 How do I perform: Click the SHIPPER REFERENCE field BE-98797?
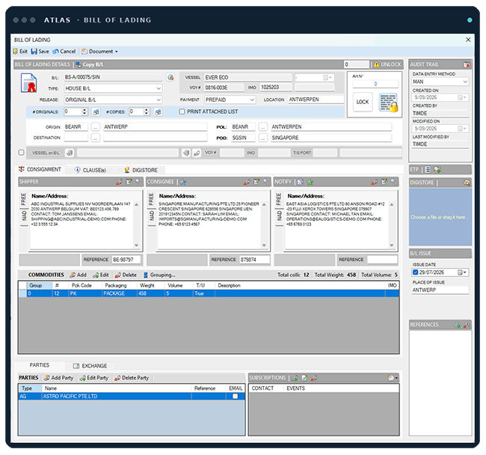click(x=126, y=260)
